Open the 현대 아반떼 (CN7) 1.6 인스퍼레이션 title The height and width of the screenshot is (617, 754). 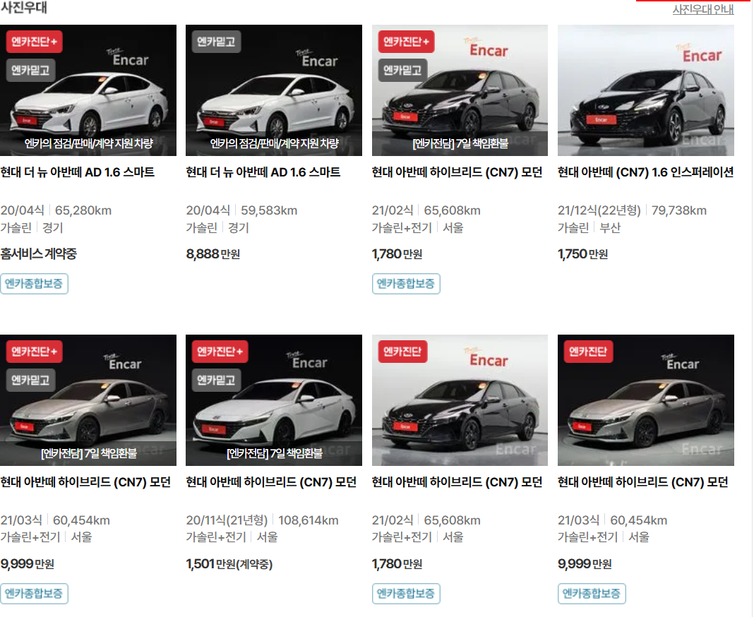pyautogui.click(x=646, y=172)
